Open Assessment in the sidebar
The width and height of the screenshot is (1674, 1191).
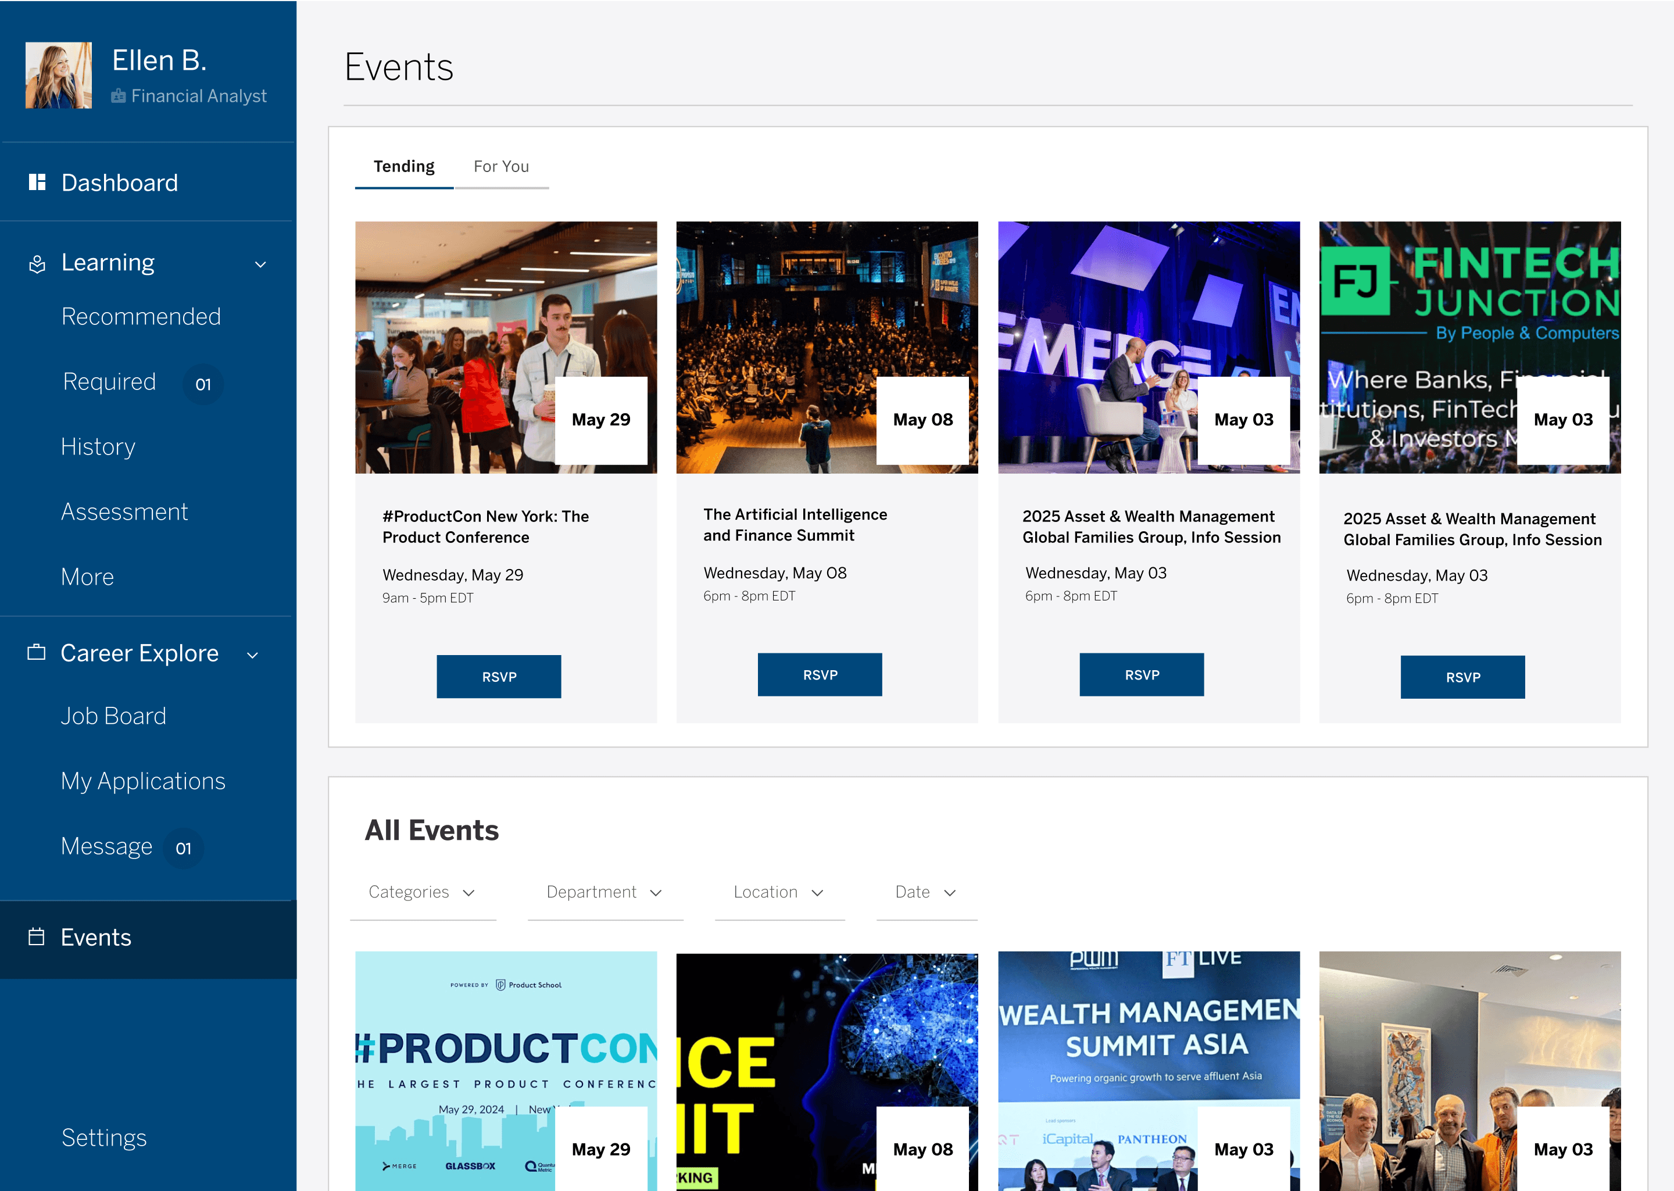point(124,511)
